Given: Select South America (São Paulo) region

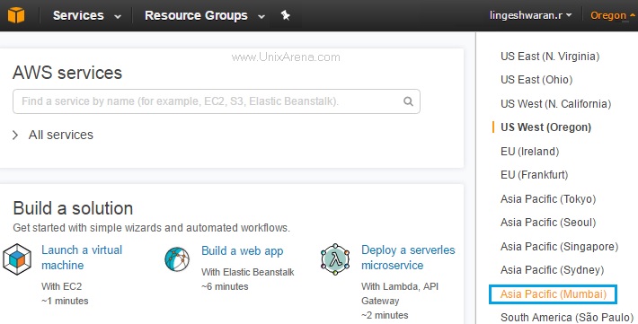Looking at the screenshot, I should (x=567, y=317).
